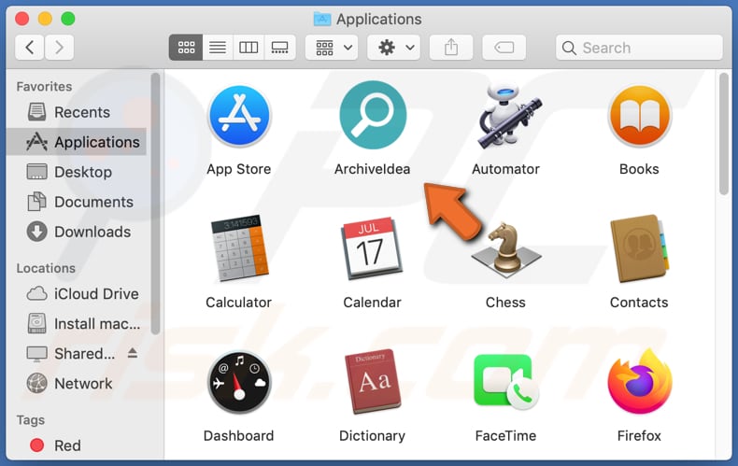Screen dimensions: 738x466
Task: Minimize the window with yellow button
Action: click(45, 19)
